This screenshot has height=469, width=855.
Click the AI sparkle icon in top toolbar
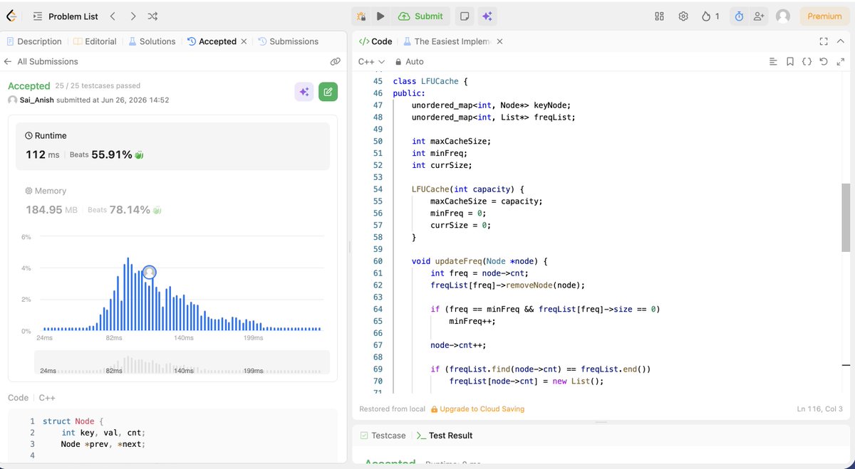[x=487, y=16]
